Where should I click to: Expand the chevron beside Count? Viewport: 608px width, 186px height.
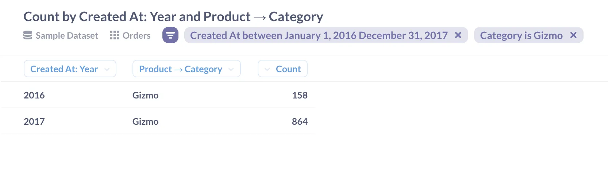tap(267, 69)
